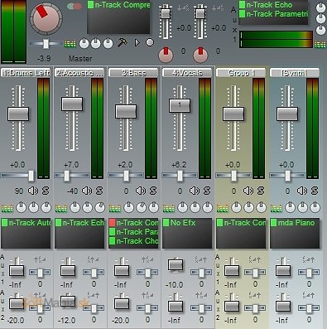The image size is (327, 329).
Task: Click the hammer settings icon on Master
Action: tap(123, 42)
